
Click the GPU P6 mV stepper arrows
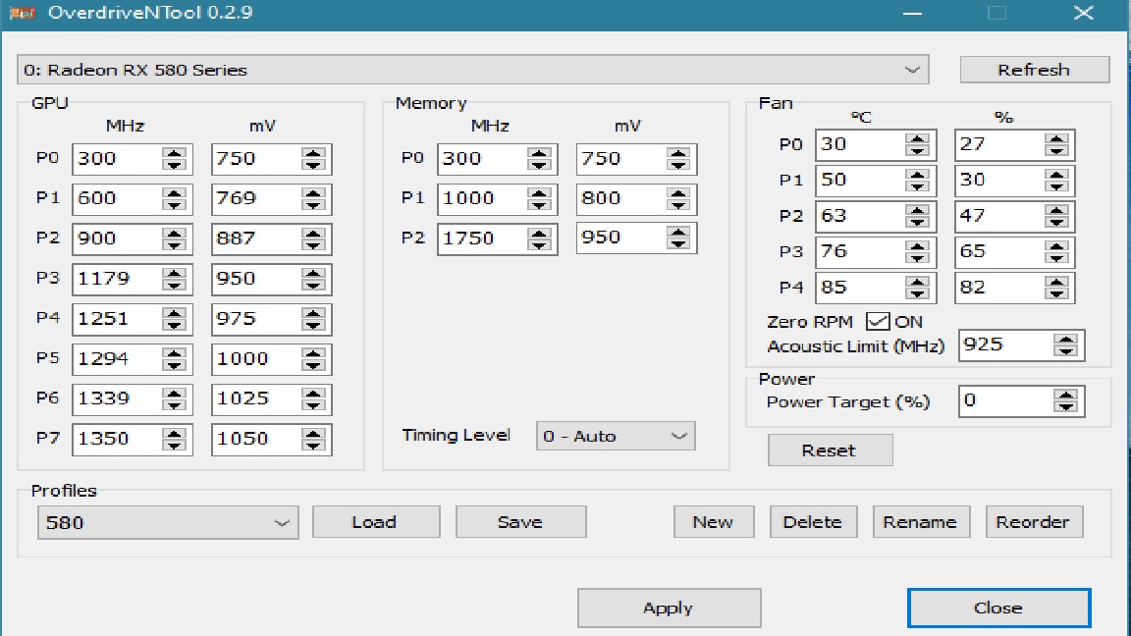coord(313,398)
